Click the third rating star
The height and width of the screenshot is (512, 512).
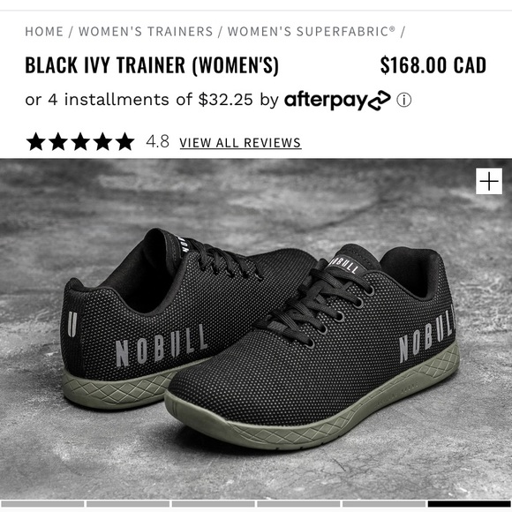click(80, 142)
